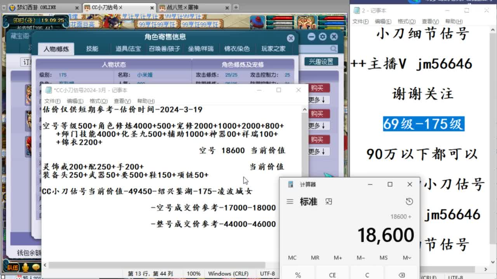Switch to the 技能 tab
The height and width of the screenshot is (279, 497).
click(92, 49)
